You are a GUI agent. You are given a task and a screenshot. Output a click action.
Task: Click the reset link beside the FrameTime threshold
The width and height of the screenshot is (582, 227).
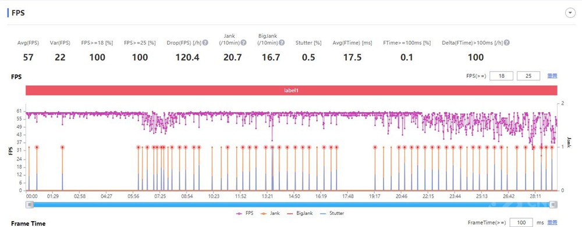point(552,222)
